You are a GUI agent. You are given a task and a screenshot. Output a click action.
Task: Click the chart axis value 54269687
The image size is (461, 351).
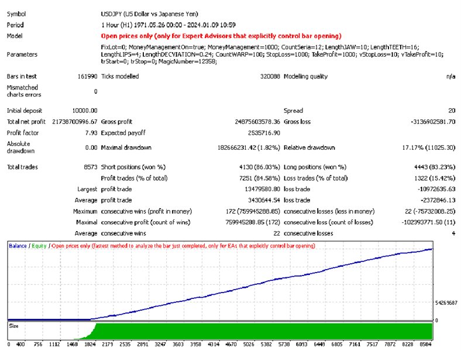click(x=446, y=303)
